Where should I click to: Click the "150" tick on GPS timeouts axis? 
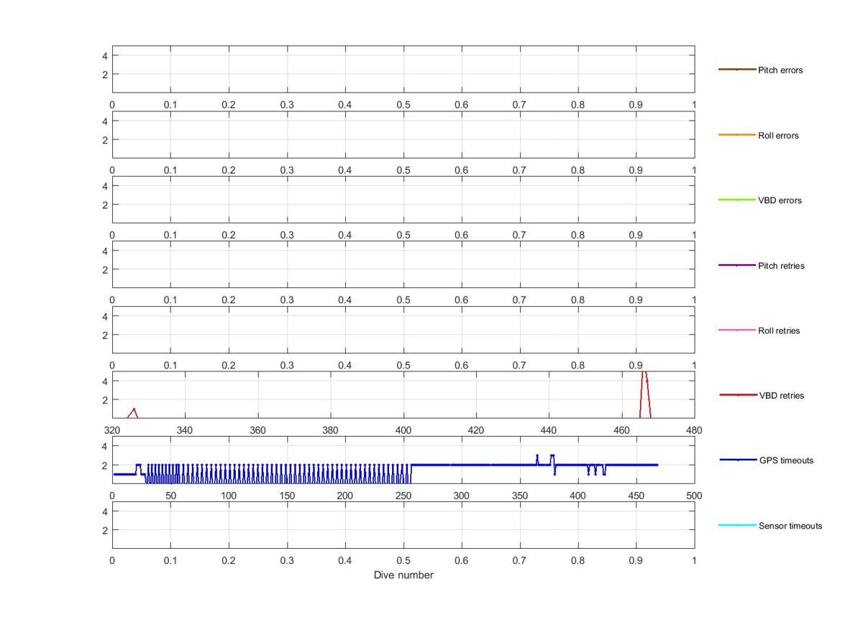click(x=287, y=496)
